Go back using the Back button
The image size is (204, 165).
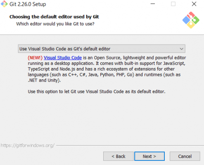pyautogui.click(x=119, y=156)
